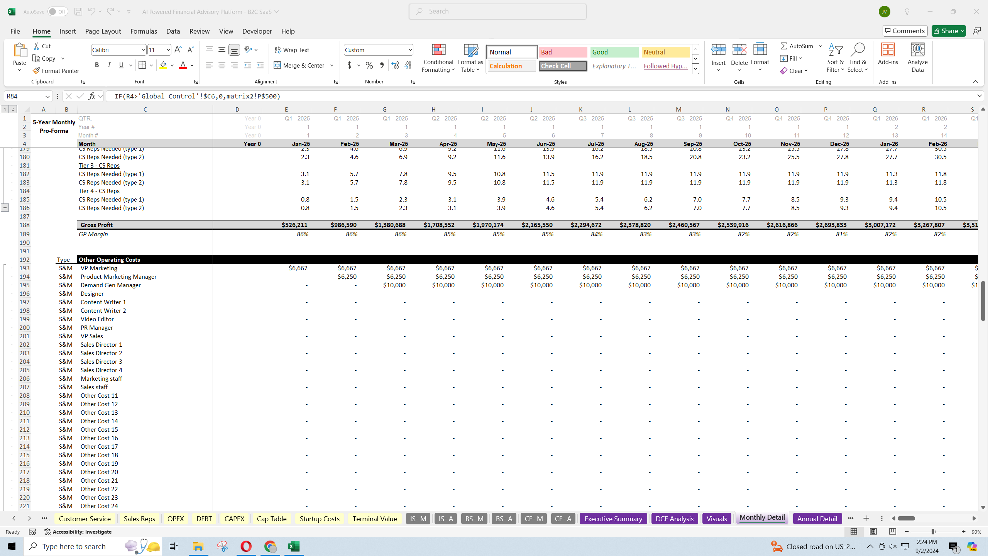Expand the AutoSum dropdown arrow
Image resolution: width=988 pixels, height=556 pixels.
click(821, 46)
